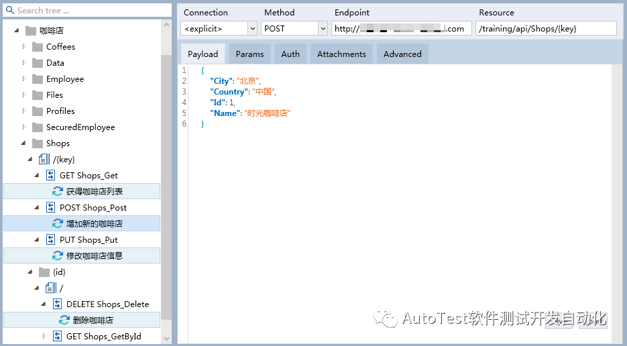Select the Coffees tree label
The height and width of the screenshot is (346, 627).
pos(61,47)
